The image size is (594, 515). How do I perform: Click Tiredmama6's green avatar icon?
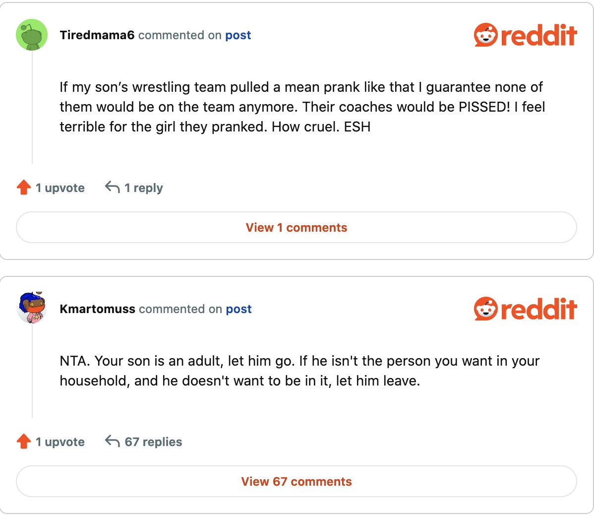tap(32, 35)
